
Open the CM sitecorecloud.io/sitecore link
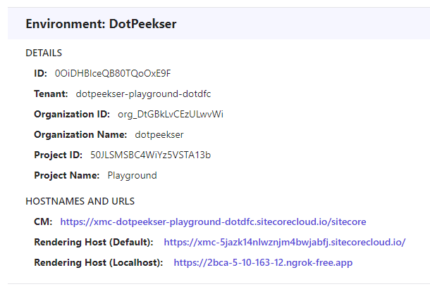[213, 221]
